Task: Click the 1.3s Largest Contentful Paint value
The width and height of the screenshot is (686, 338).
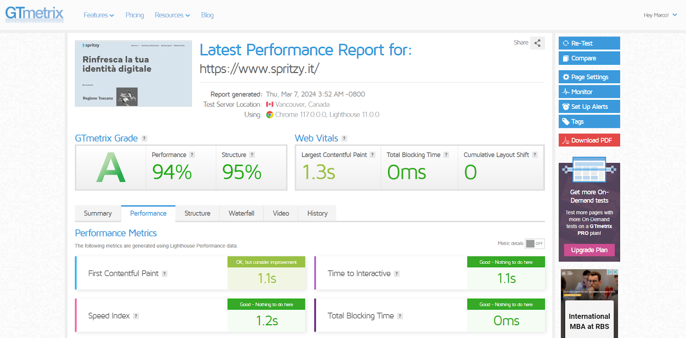Action: coord(319,172)
